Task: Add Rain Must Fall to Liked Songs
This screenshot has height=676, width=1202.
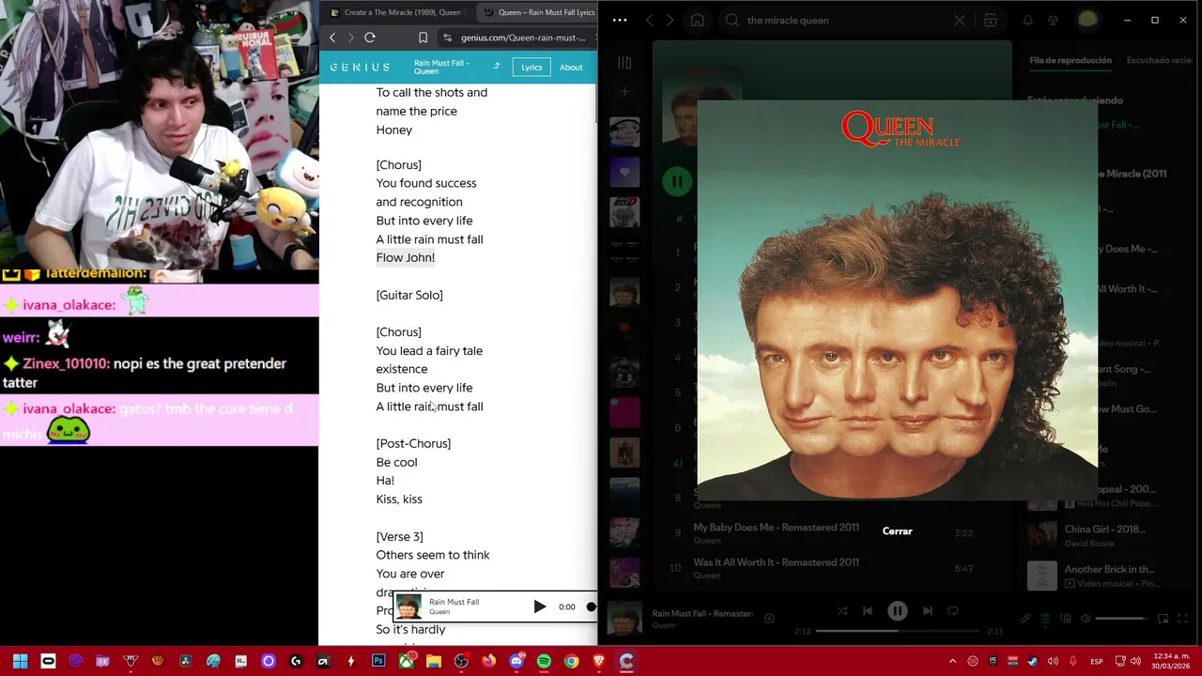Action: [x=769, y=618]
